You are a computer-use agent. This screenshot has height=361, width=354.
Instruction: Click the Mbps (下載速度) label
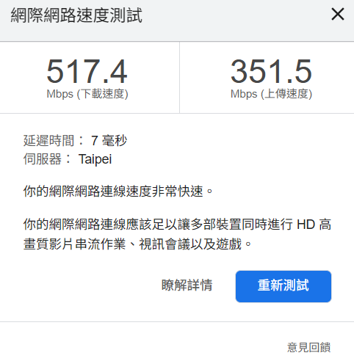[87, 94]
